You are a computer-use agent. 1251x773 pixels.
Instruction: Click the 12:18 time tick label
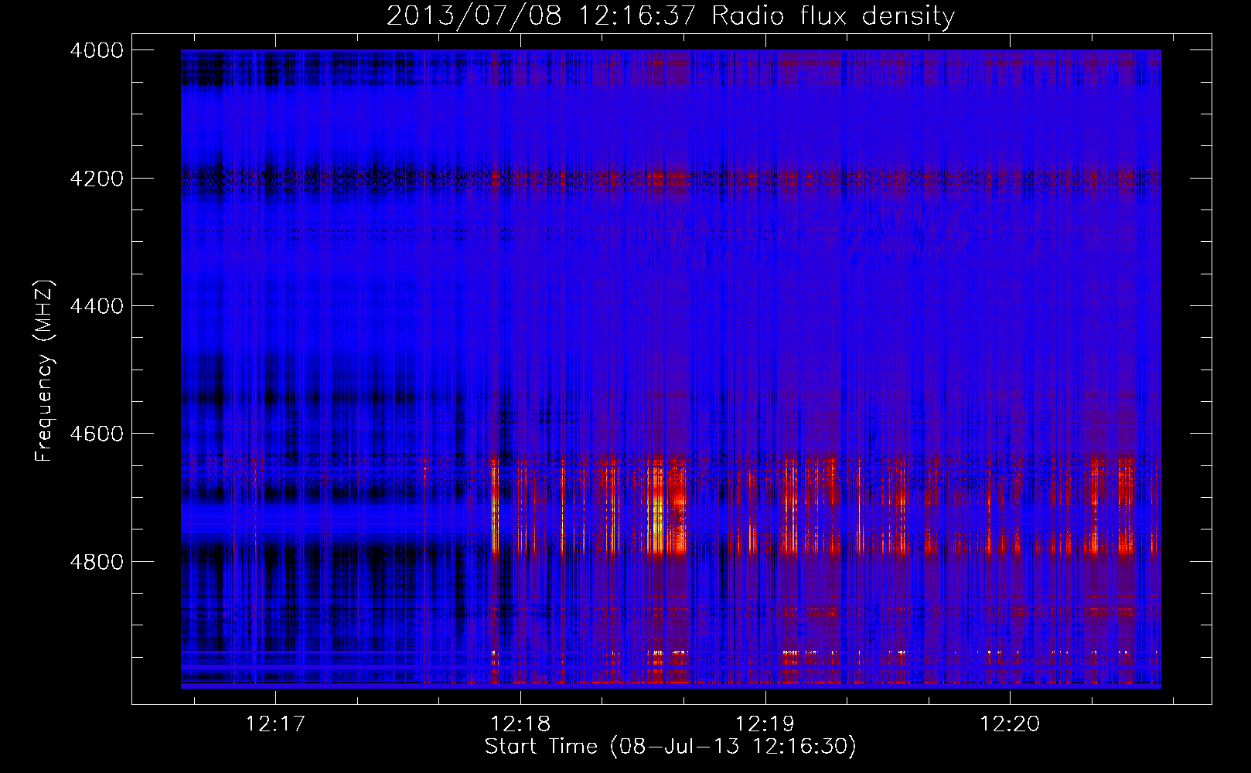pyautogui.click(x=521, y=724)
